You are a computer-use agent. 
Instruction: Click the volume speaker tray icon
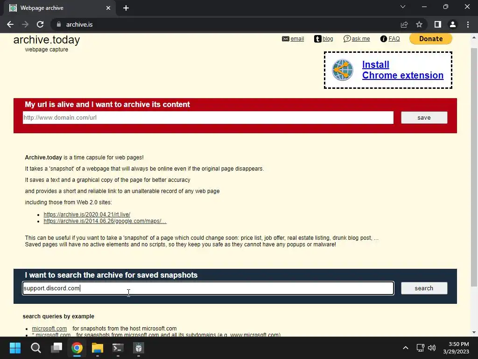click(x=432, y=348)
